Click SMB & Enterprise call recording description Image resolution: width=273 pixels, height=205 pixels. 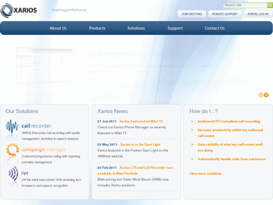coord(51,136)
